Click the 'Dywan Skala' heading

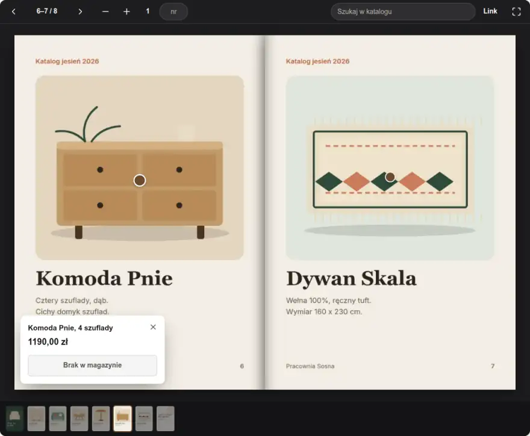tap(351, 278)
